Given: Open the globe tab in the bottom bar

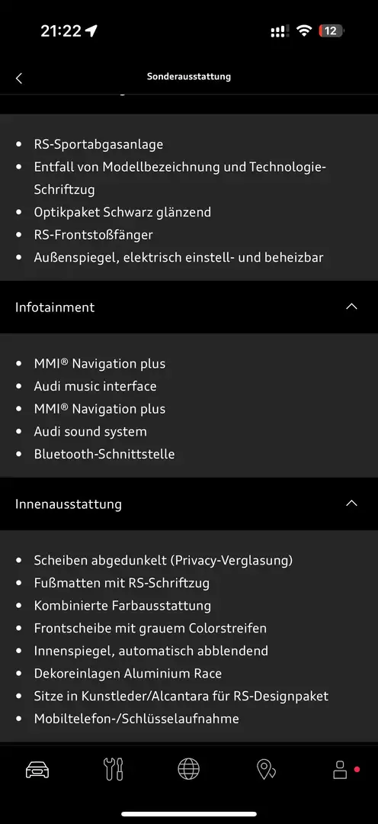Looking at the screenshot, I should [x=189, y=770].
